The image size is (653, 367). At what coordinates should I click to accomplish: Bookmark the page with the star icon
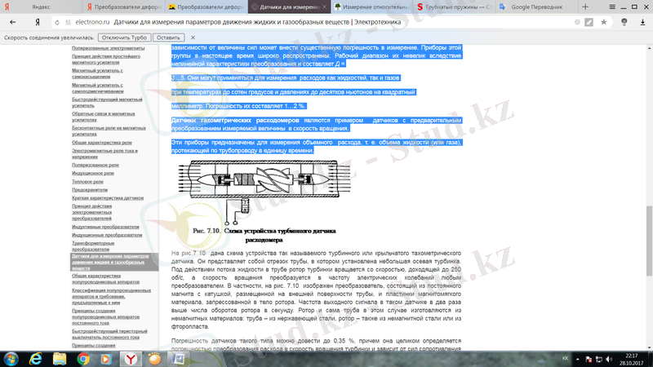(x=603, y=22)
